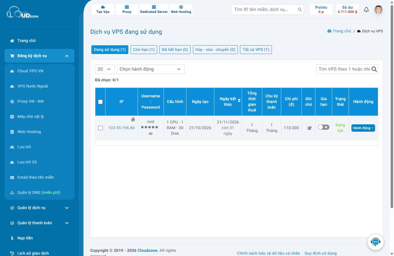Image resolution: width=394 pixels, height=256 pixels.
Task: Switch to Hủy - xóa - chuyển (0) tab
Action: coord(215,50)
